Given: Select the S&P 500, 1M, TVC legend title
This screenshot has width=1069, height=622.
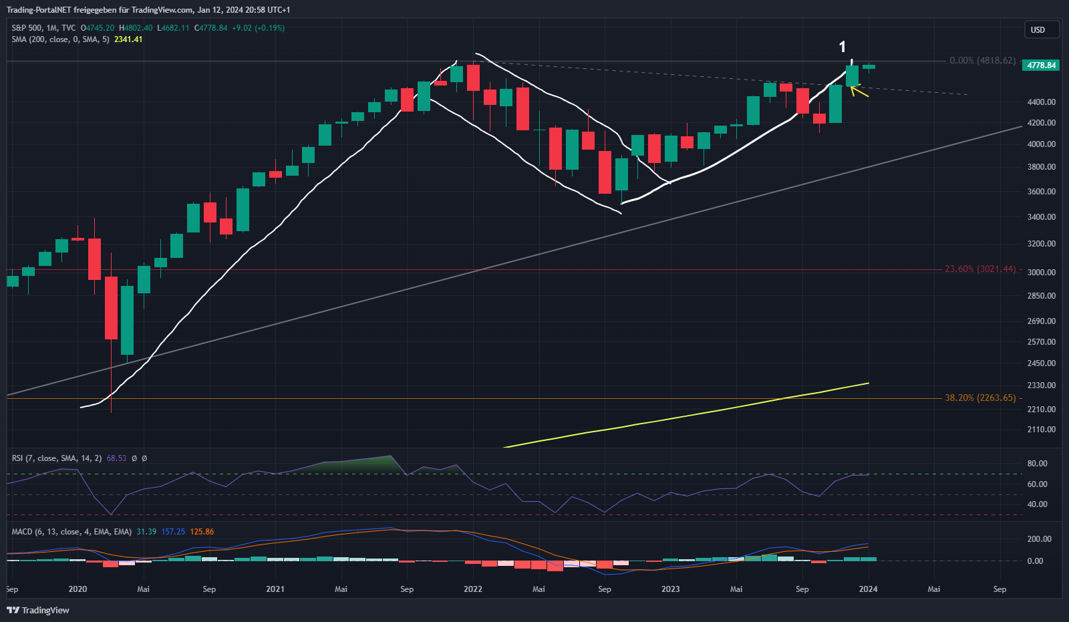Looking at the screenshot, I should click(43, 28).
